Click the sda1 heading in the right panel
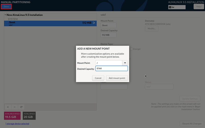This screenshot has width=205, height=128. [103, 15]
